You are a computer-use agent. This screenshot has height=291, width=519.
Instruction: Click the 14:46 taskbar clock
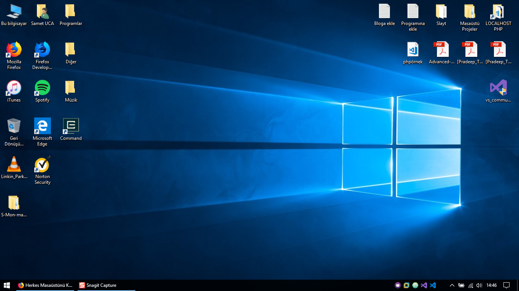coord(492,285)
